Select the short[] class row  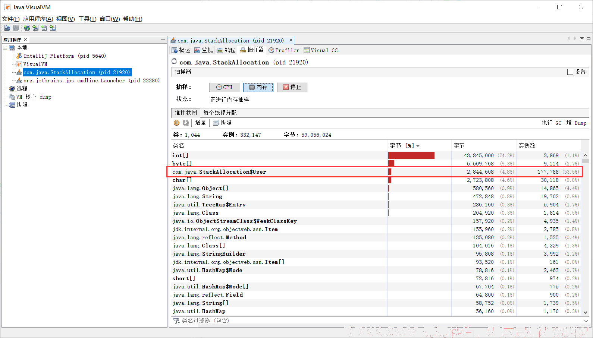(376, 278)
